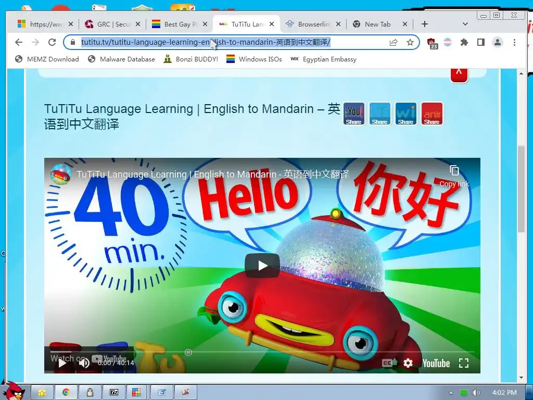Expand the tab search chevron
This screenshot has width=533, height=400.
[465, 24]
